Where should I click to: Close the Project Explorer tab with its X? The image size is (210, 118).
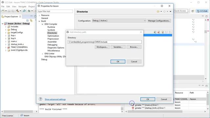pyautogui.click(x=20, y=16)
